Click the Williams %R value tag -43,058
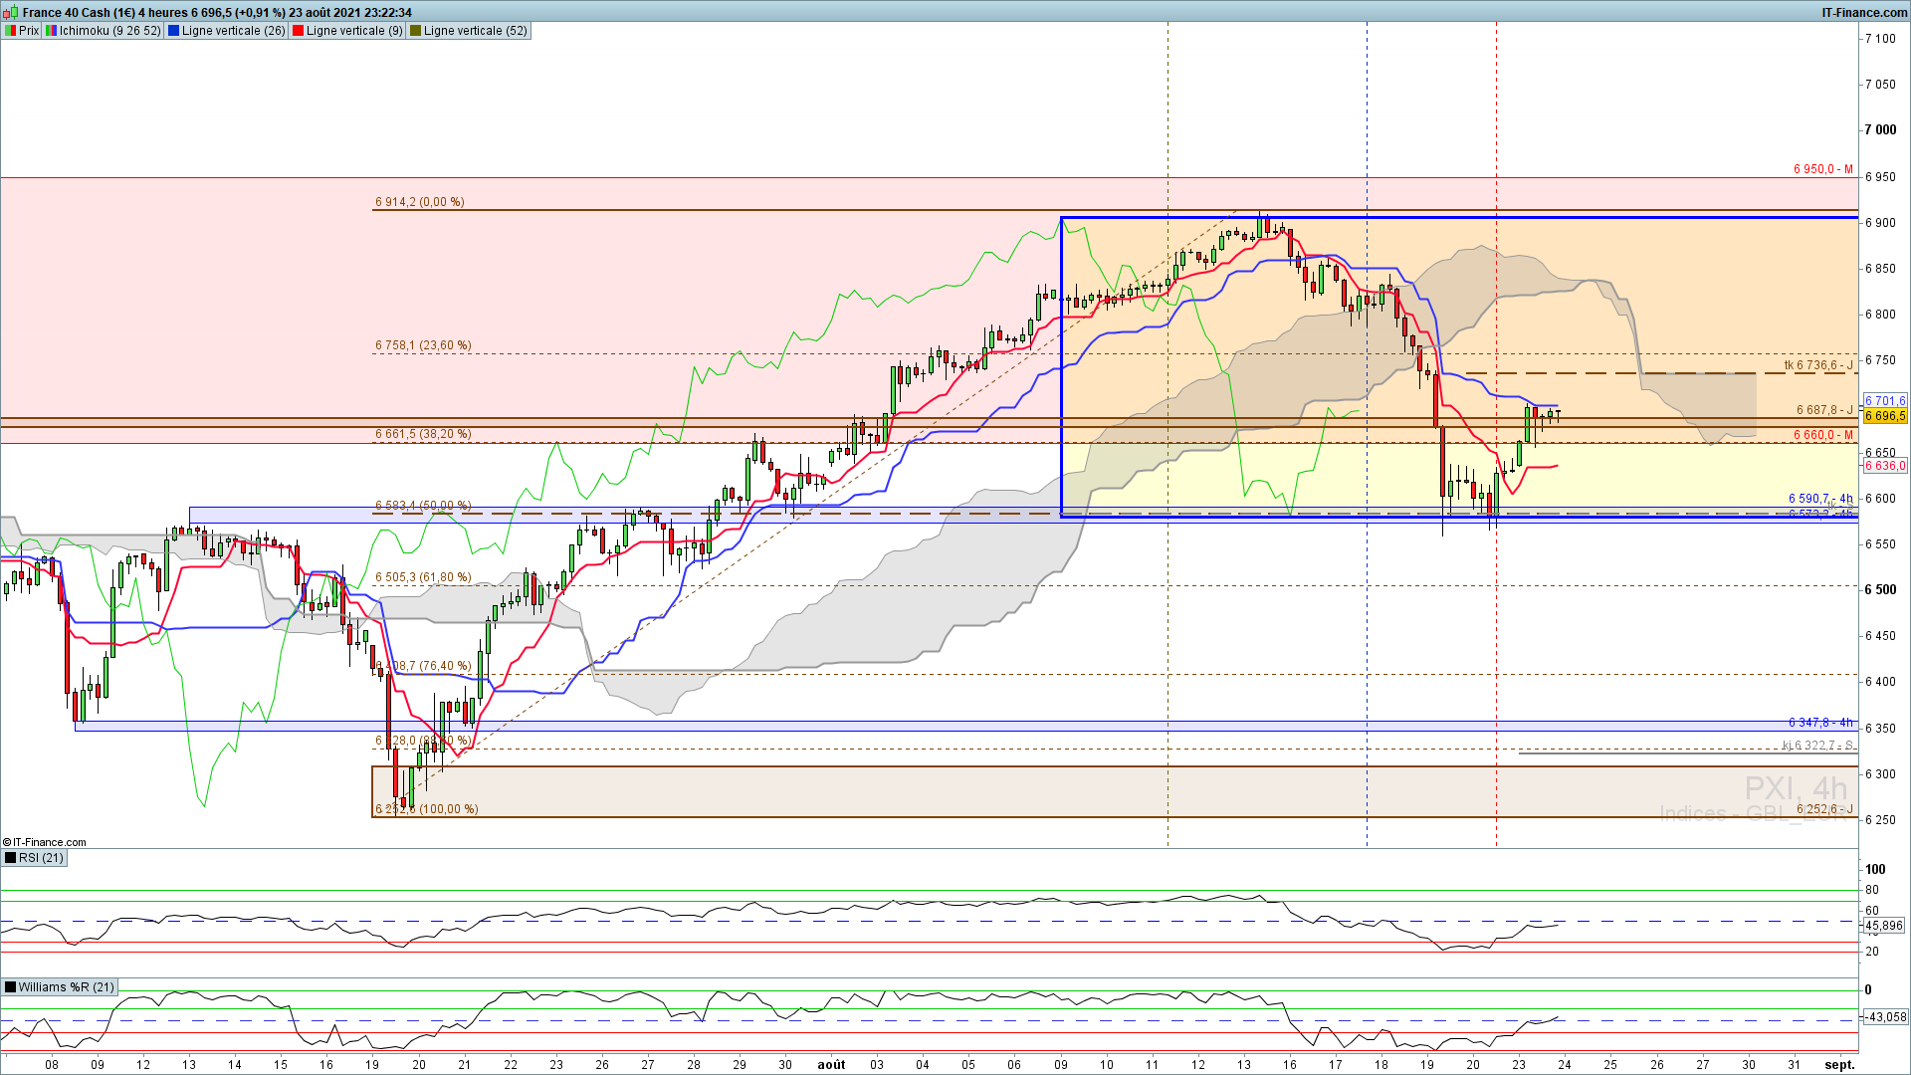Image resolution: width=1911 pixels, height=1075 pixels. (x=1885, y=1017)
